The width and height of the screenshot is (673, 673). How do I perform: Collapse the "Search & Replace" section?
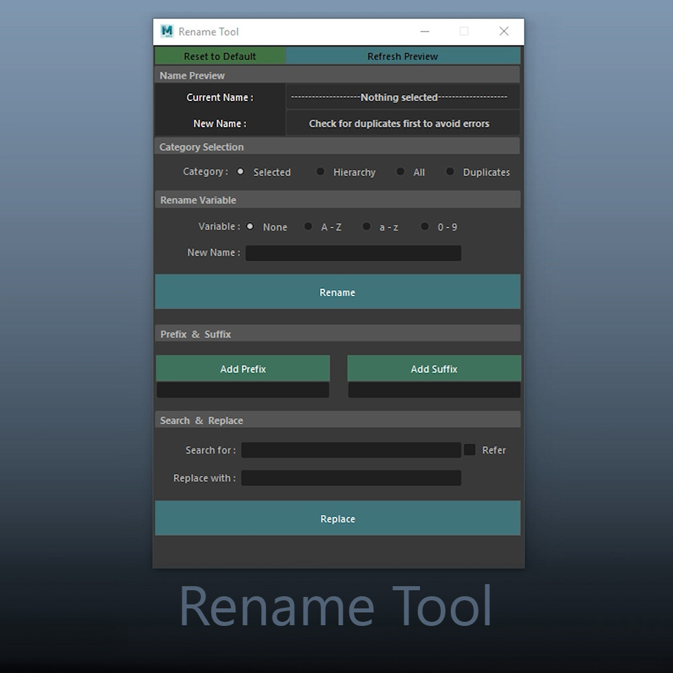(337, 419)
